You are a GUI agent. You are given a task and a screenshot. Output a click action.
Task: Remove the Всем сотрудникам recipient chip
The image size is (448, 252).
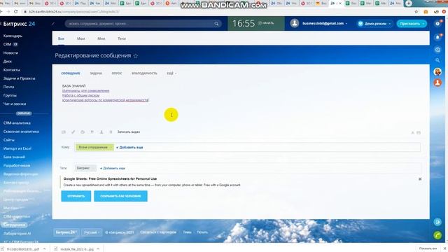tap(111, 148)
